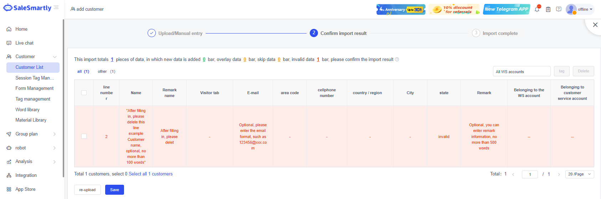Switch to the other (1) tab

(106, 71)
